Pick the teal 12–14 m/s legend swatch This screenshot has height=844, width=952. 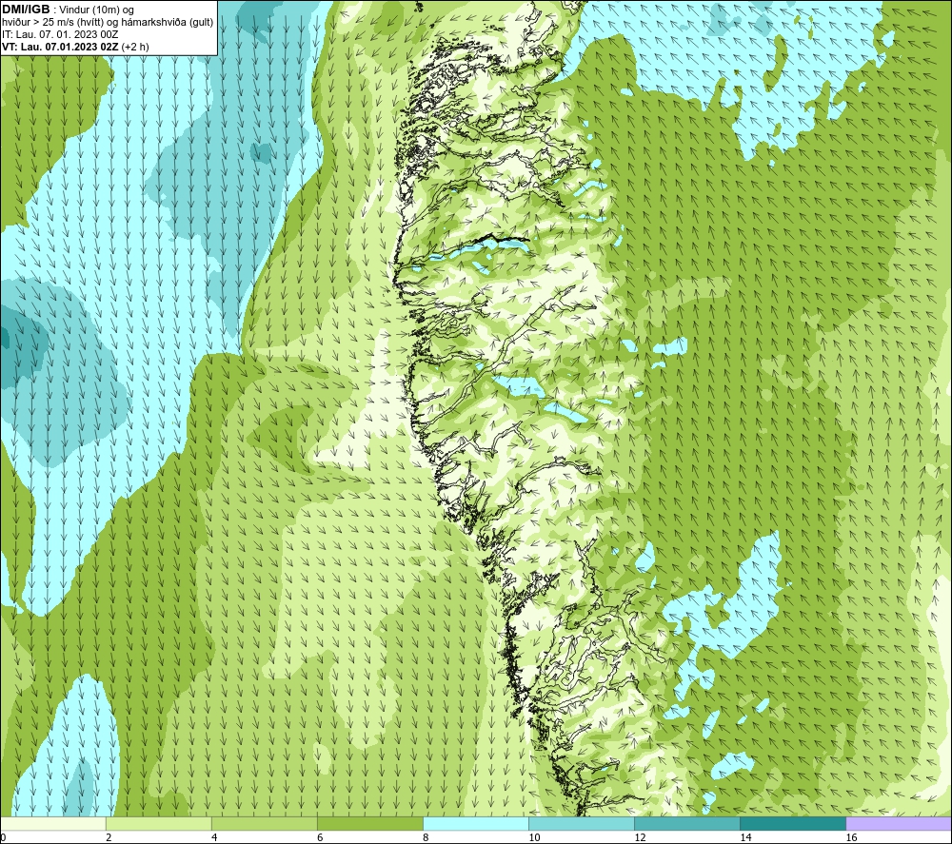(686, 823)
